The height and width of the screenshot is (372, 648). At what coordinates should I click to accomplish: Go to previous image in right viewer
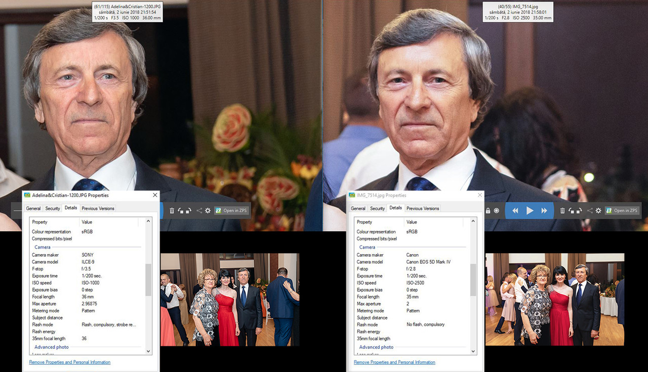pyautogui.click(x=515, y=211)
